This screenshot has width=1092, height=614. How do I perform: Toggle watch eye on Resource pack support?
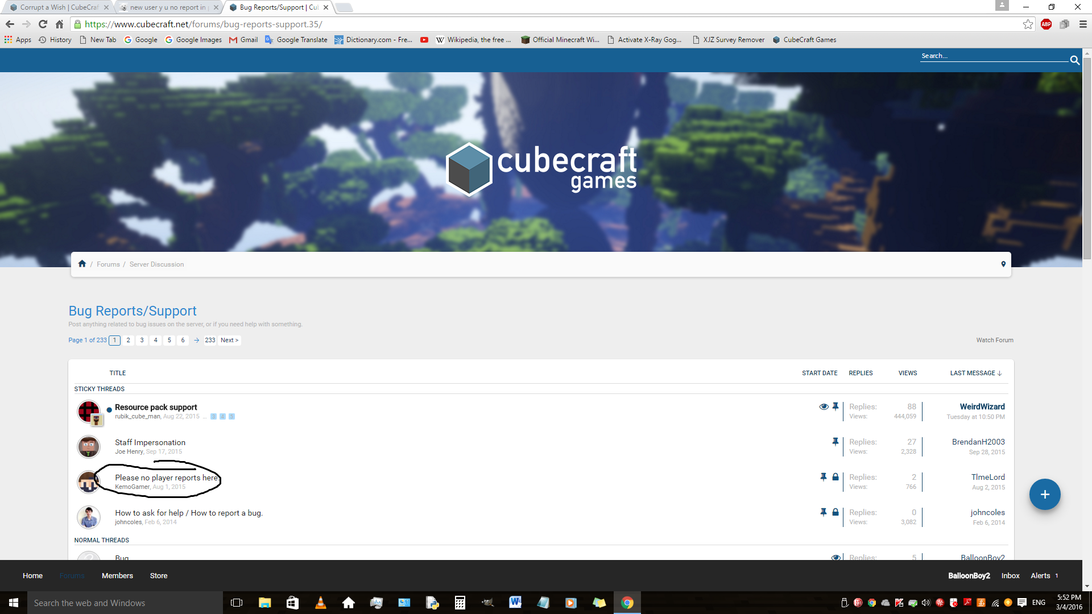coord(824,406)
